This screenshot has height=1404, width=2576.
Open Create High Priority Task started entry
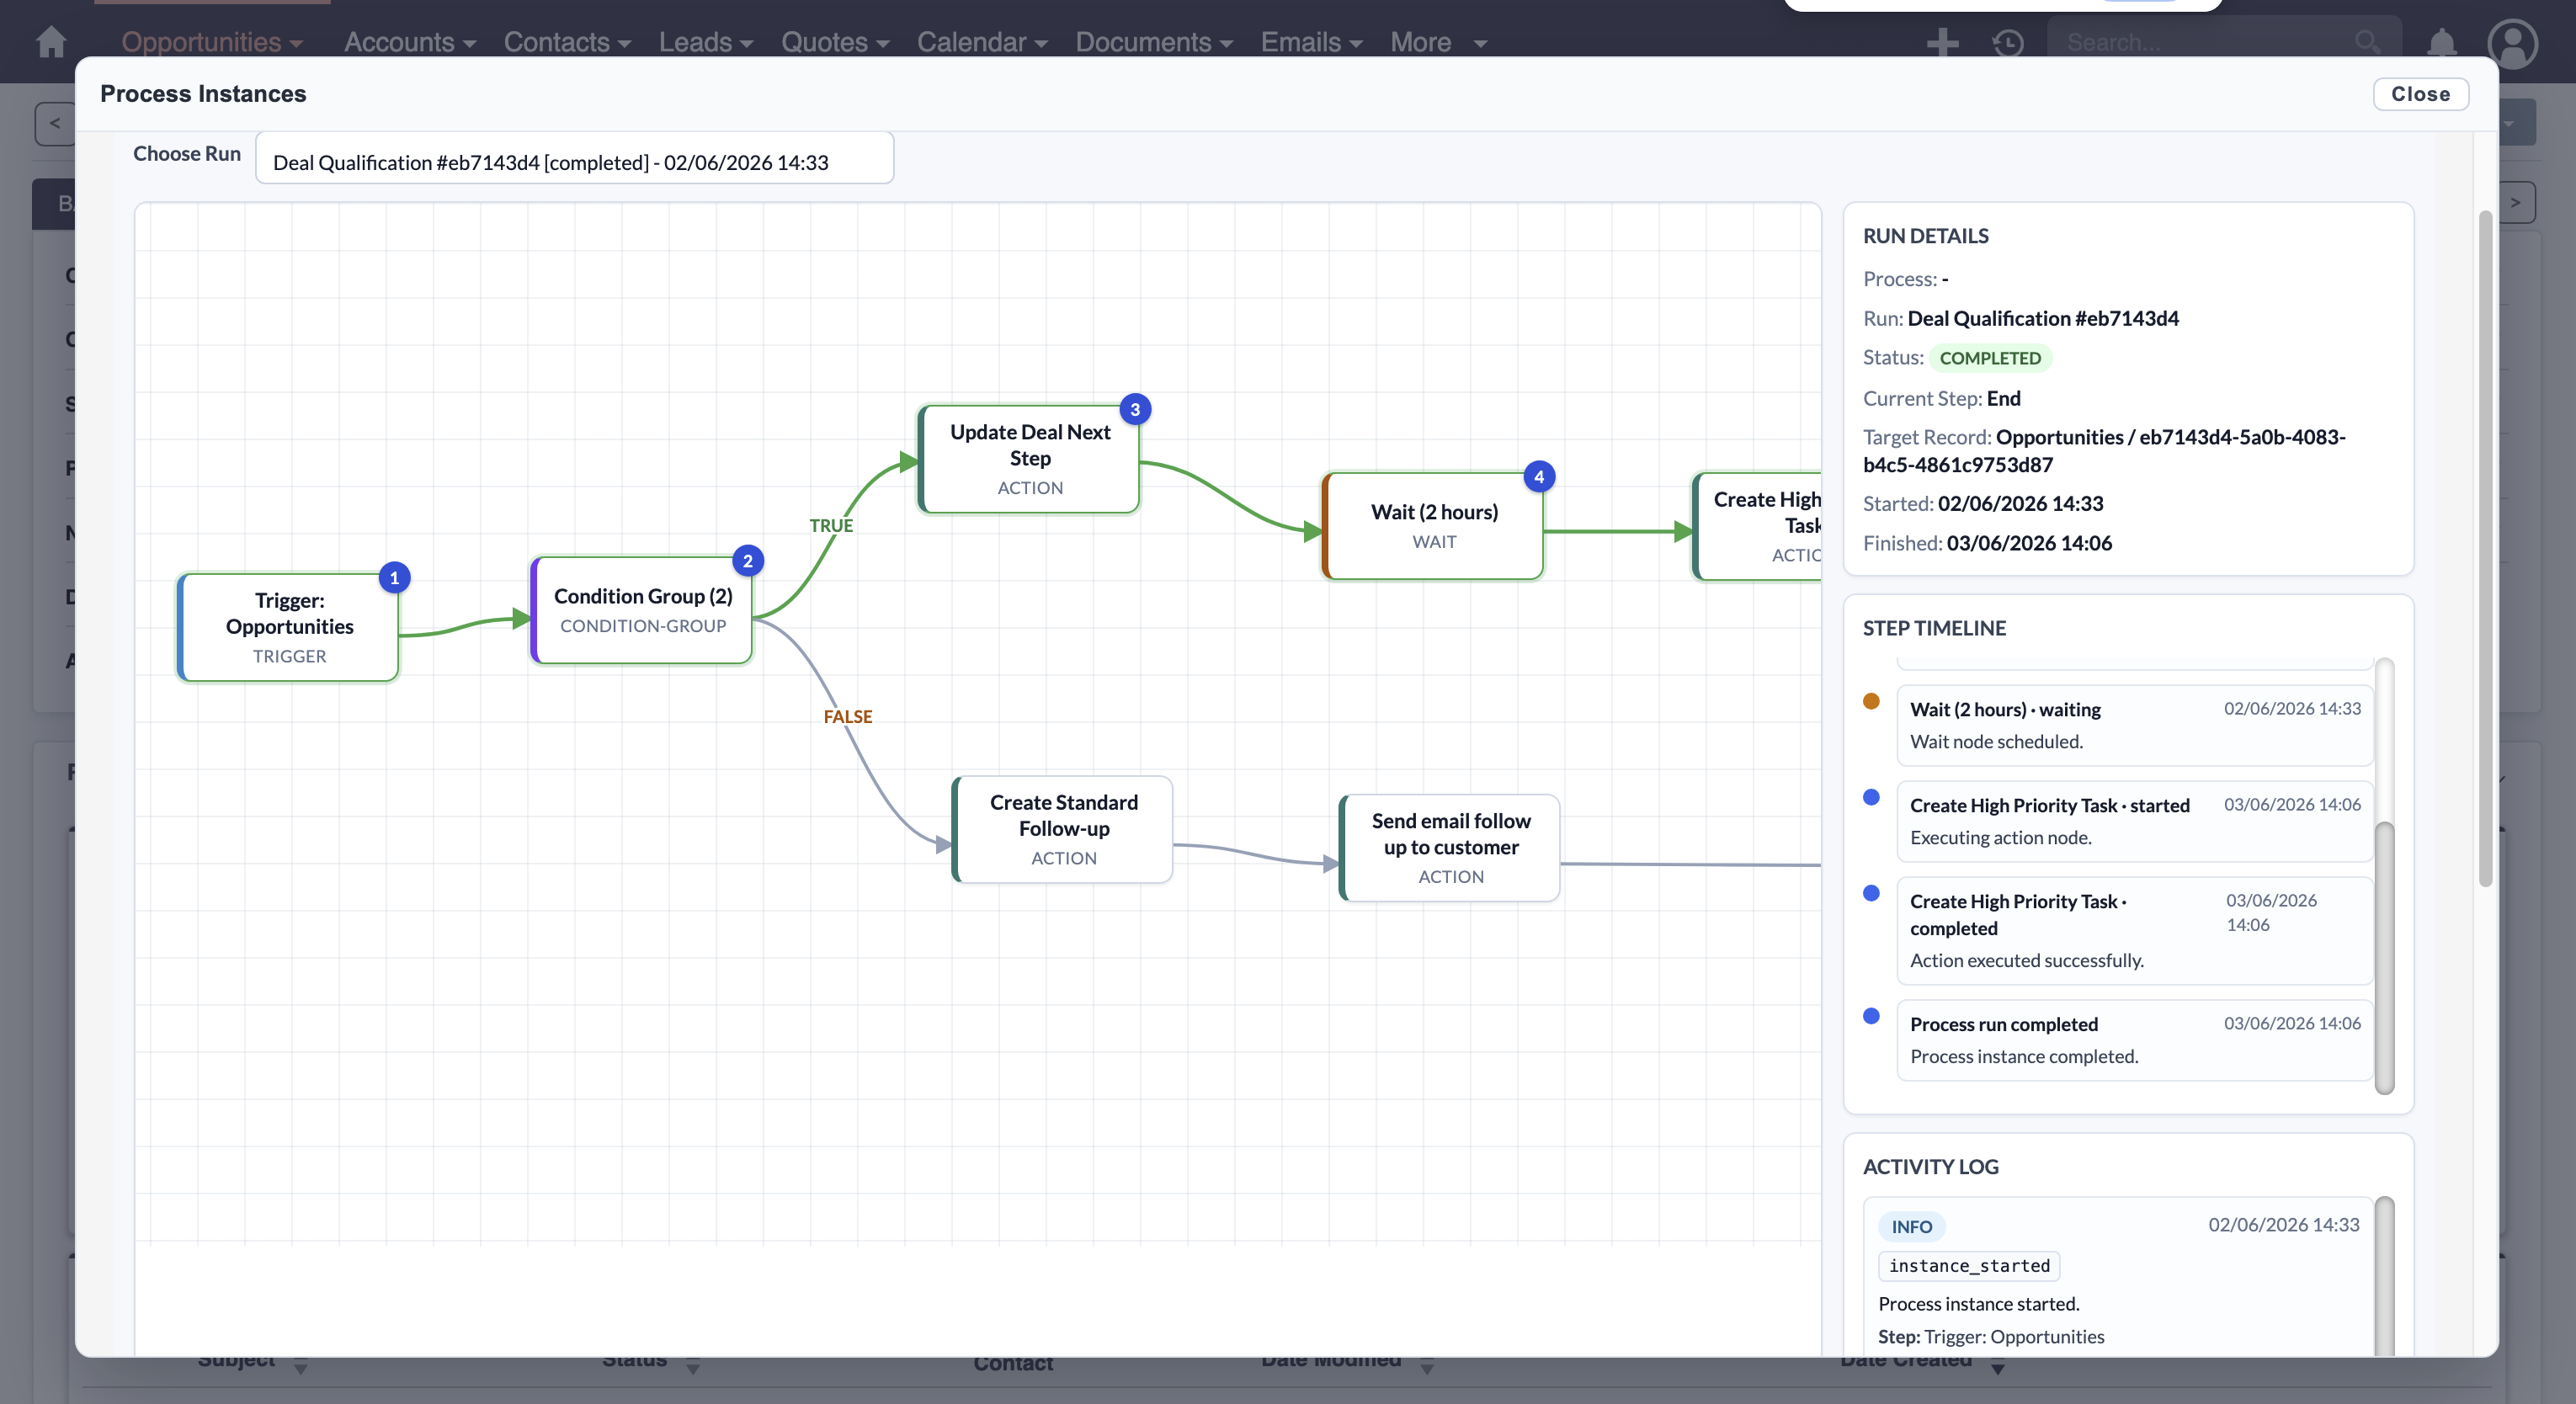tap(2134, 821)
